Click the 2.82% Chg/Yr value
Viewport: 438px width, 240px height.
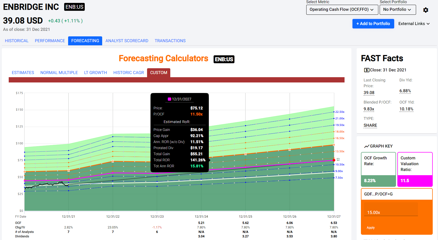(68, 227)
